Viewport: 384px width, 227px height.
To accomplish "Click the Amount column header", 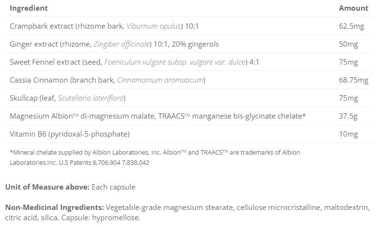I will click(x=353, y=8).
